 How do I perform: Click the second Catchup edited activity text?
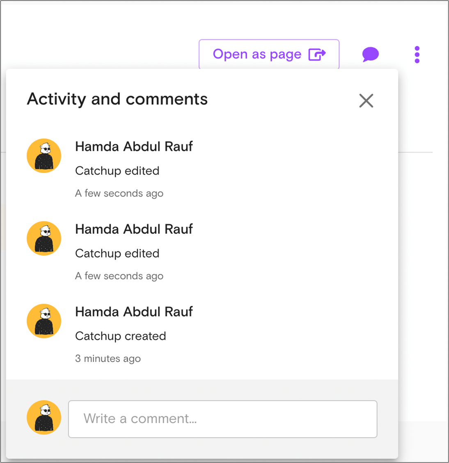pos(117,254)
